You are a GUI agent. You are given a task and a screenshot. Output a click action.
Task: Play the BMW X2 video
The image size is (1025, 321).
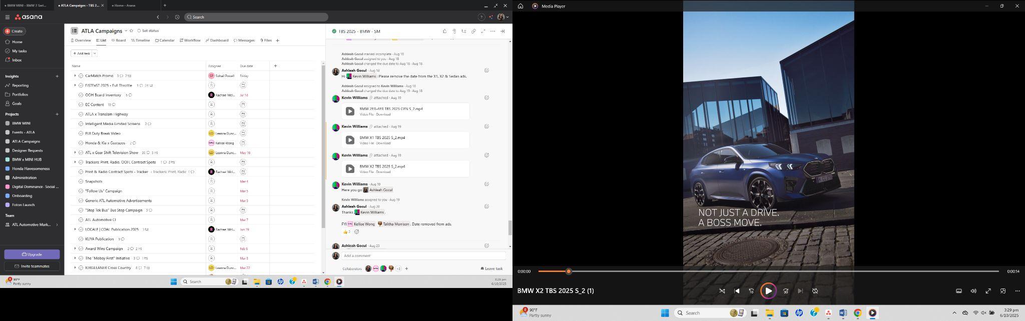point(768,291)
